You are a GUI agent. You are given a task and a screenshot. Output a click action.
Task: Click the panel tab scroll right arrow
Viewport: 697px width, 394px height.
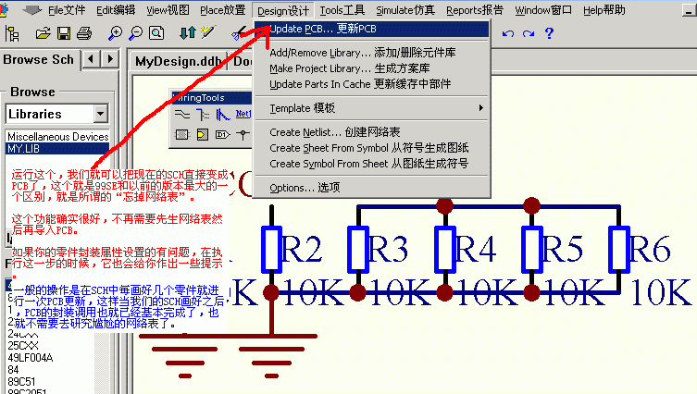click(x=110, y=58)
